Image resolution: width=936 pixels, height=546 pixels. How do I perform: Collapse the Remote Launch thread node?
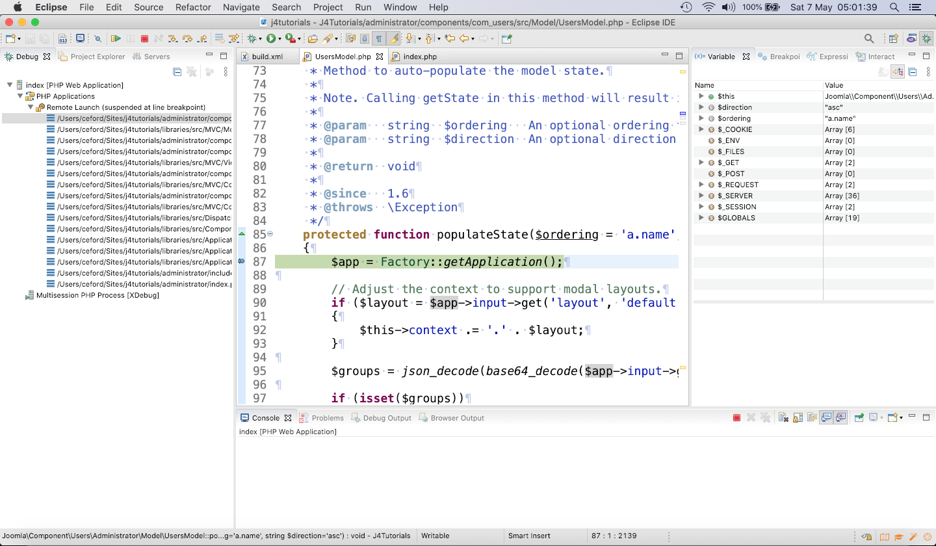pos(31,107)
